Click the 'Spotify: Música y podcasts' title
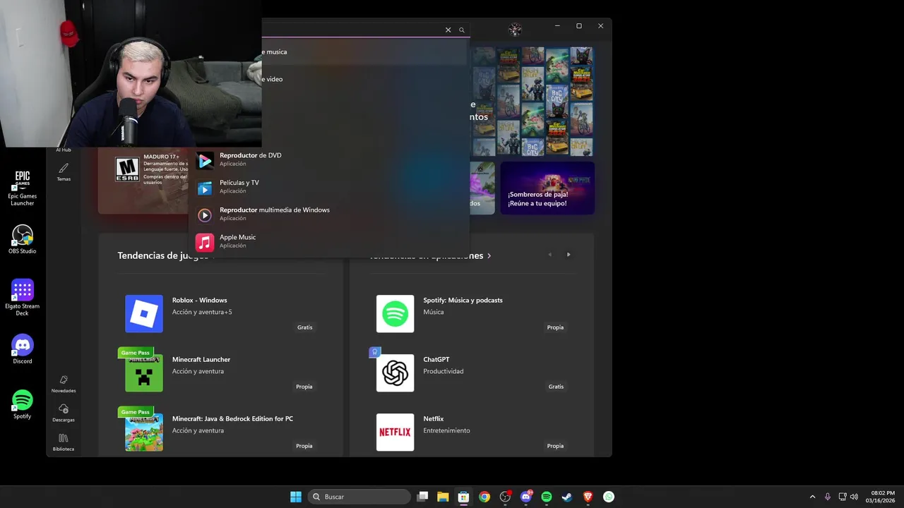Screen dimensions: 904x508 [463, 300]
